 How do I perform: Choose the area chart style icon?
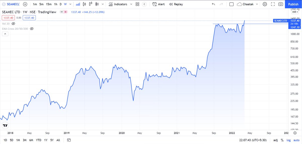(x=78, y=4)
